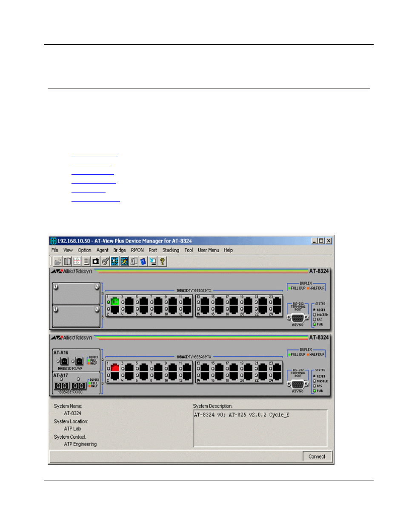This screenshot has width=406, height=526.
Task: Click the empty lower expansion slot B
Action: 76,316
